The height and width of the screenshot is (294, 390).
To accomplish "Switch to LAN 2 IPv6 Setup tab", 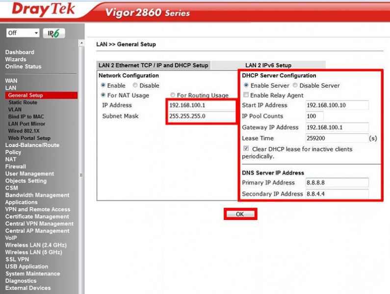I will click(268, 65).
